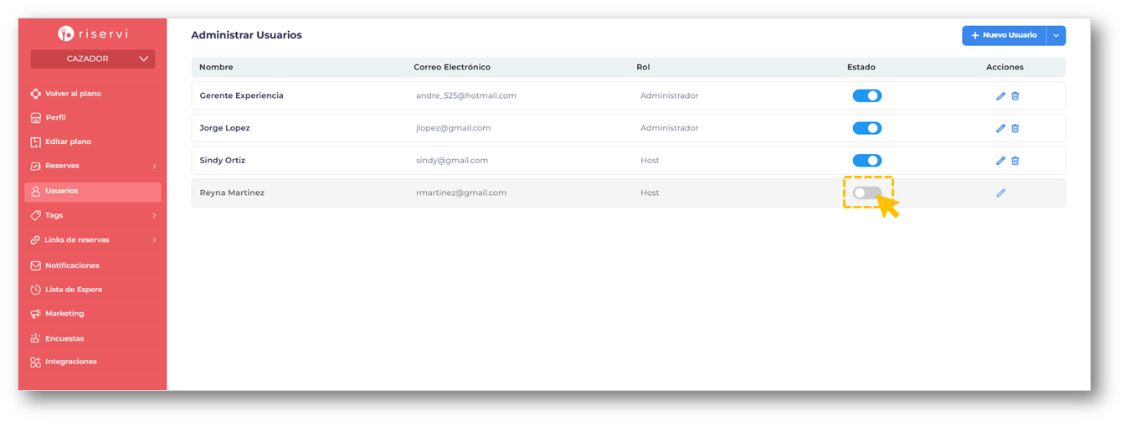Click the Nuevo Usuario button
1126x426 pixels.
1004,35
